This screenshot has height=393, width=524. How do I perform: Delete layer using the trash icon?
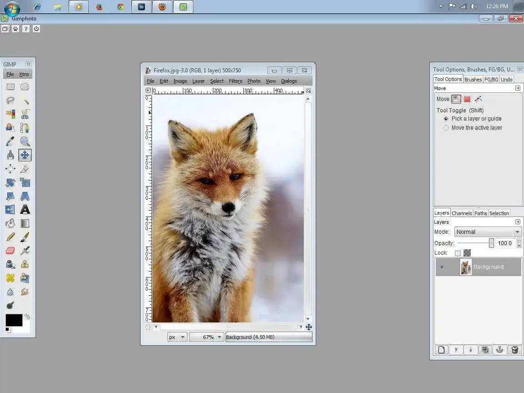[514, 350]
